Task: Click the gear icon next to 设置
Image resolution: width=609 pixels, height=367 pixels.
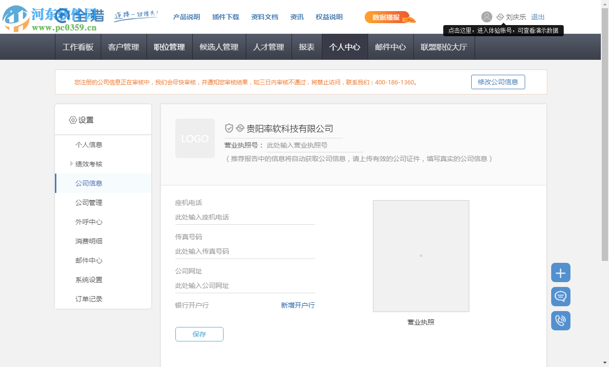Action: [73, 120]
